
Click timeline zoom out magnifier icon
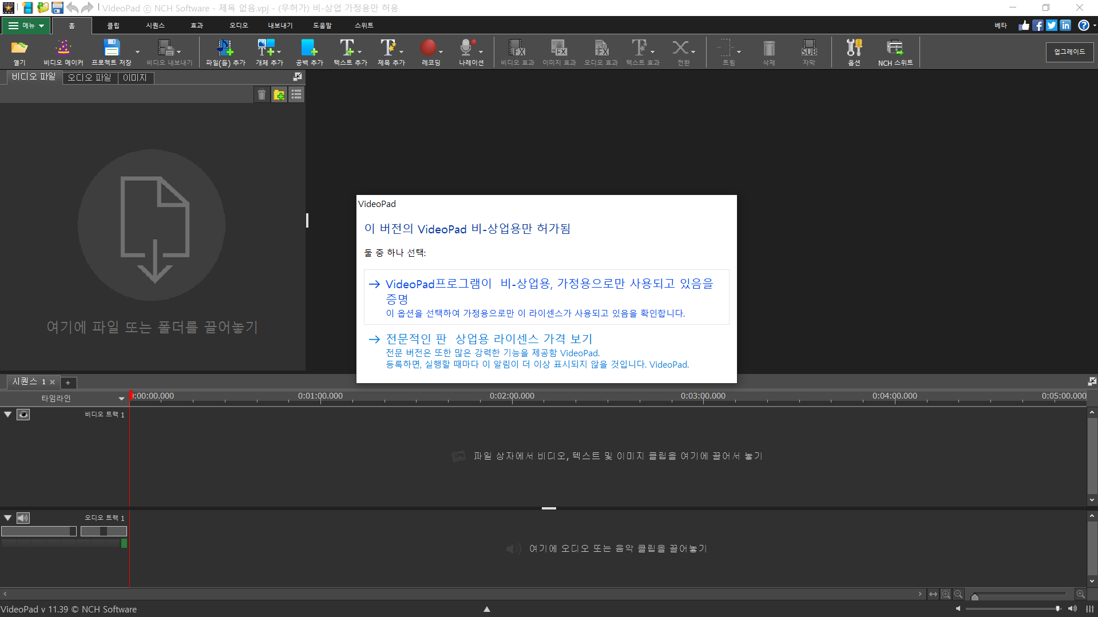[958, 594]
